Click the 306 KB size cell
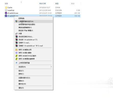The width and height of the screenshot is (113, 101). click(x=77, y=16)
